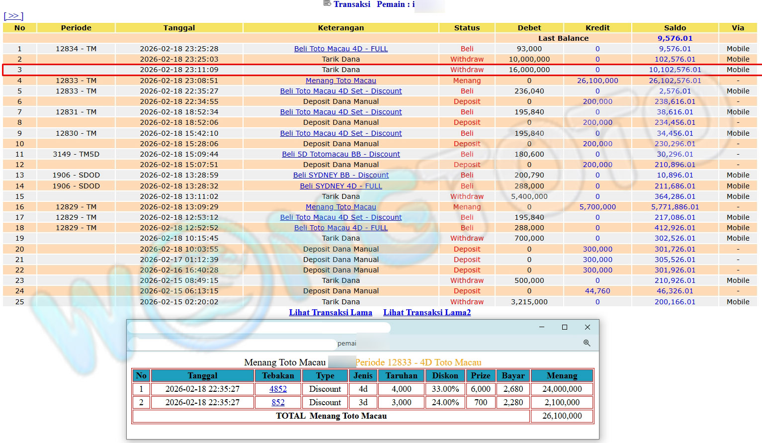The height and width of the screenshot is (443, 762).
Task: Click the Transaksi icon at page top
Action: 327,4
